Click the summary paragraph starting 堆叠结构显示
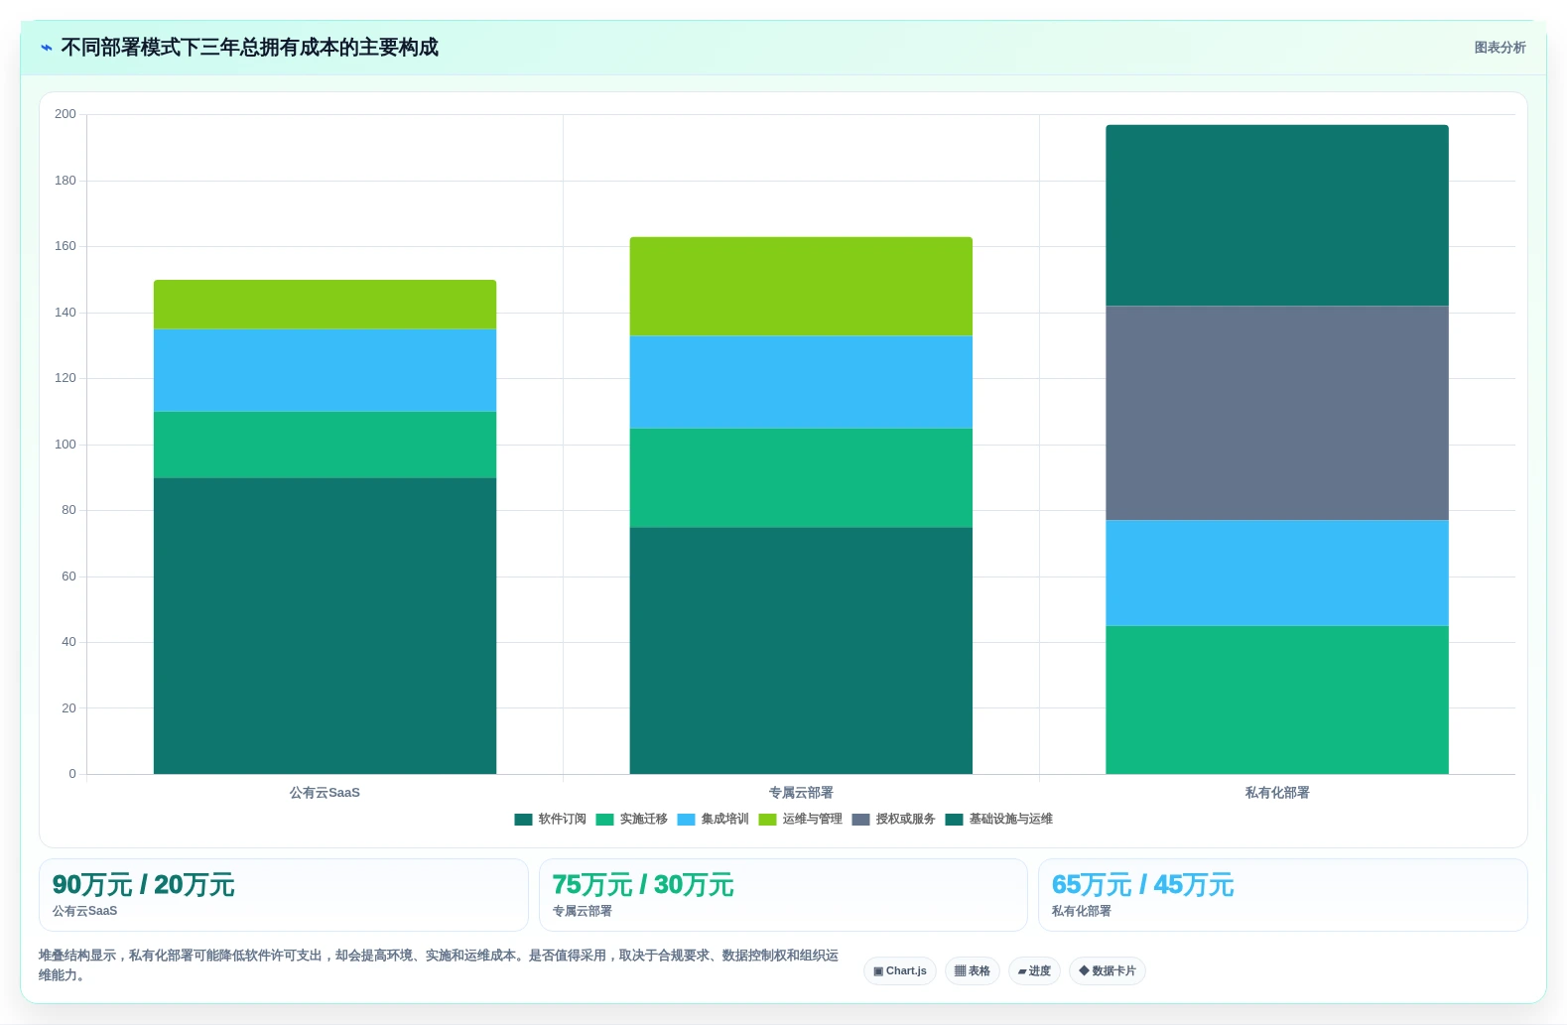Image resolution: width=1567 pixels, height=1025 pixels. click(439, 964)
